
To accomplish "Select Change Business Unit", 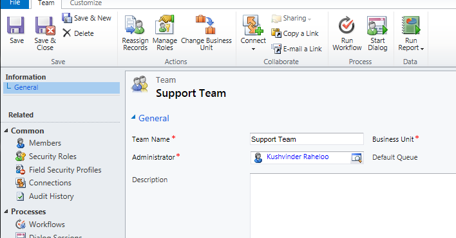I will pyautogui.click(x=206, y=33).
